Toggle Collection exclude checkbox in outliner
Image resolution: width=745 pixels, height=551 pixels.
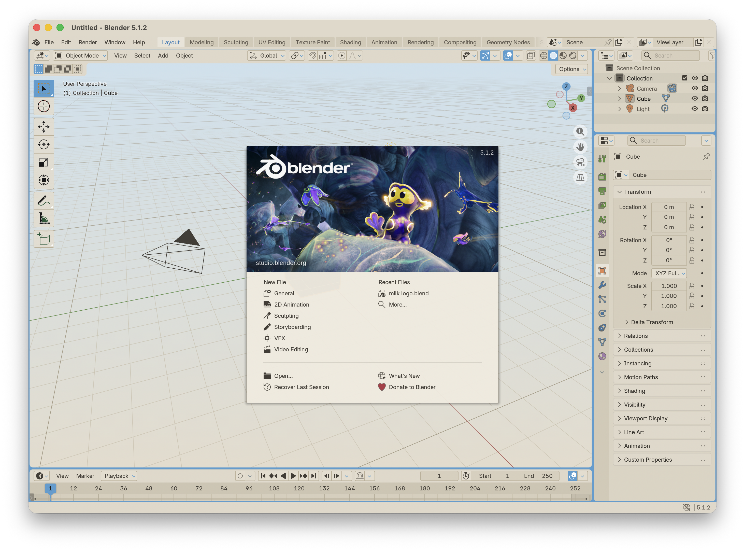(x=685, y=78)
